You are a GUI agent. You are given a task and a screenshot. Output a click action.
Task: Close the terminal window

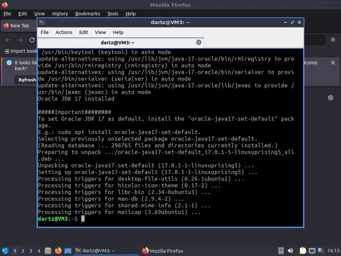point(299,22)
